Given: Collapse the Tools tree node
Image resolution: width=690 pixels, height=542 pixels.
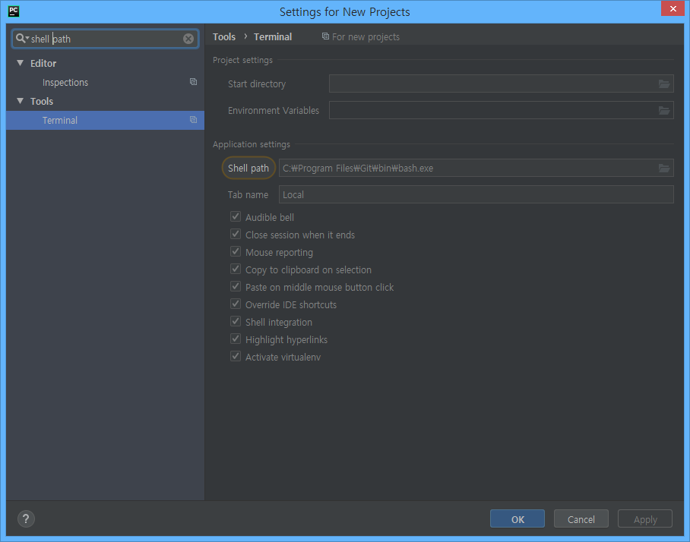Looking at the screenshot, I should click(20, 101).
